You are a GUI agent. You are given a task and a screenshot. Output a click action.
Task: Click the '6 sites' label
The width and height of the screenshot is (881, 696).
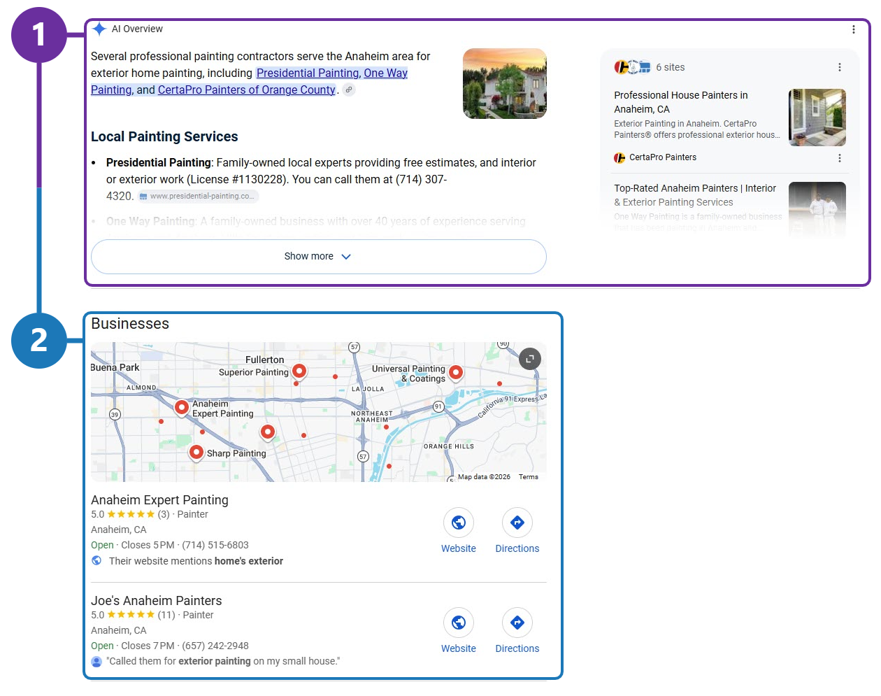(x=670, y=67)
